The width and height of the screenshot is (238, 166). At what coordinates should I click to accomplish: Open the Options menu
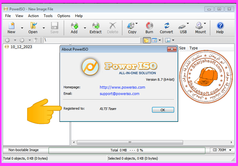(x=64, y=16)
